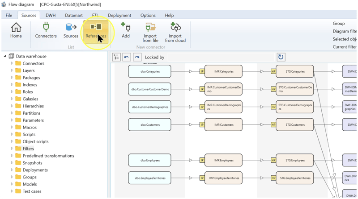The width and height of the screenshot is (358, 199).
Task: Click the IP badge on IMP.Employees
Action: tap(202, 160)
